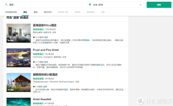Image resolution: width=173 pixels, height=106 pixels.
Task: Click the 符合“温泉”的酒店 heading
Action: pyautogui.click(x=17, y=17)
